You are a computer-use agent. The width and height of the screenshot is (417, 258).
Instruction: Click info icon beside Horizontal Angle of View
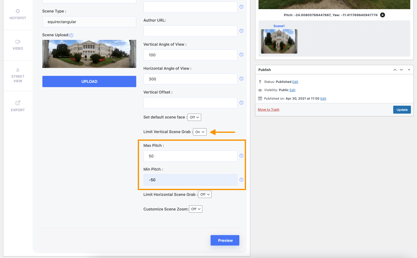(241, 79)
